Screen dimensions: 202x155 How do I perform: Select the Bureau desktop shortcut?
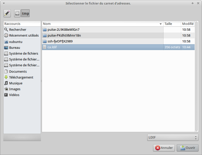pyautogui.click(x=15, y=48)
